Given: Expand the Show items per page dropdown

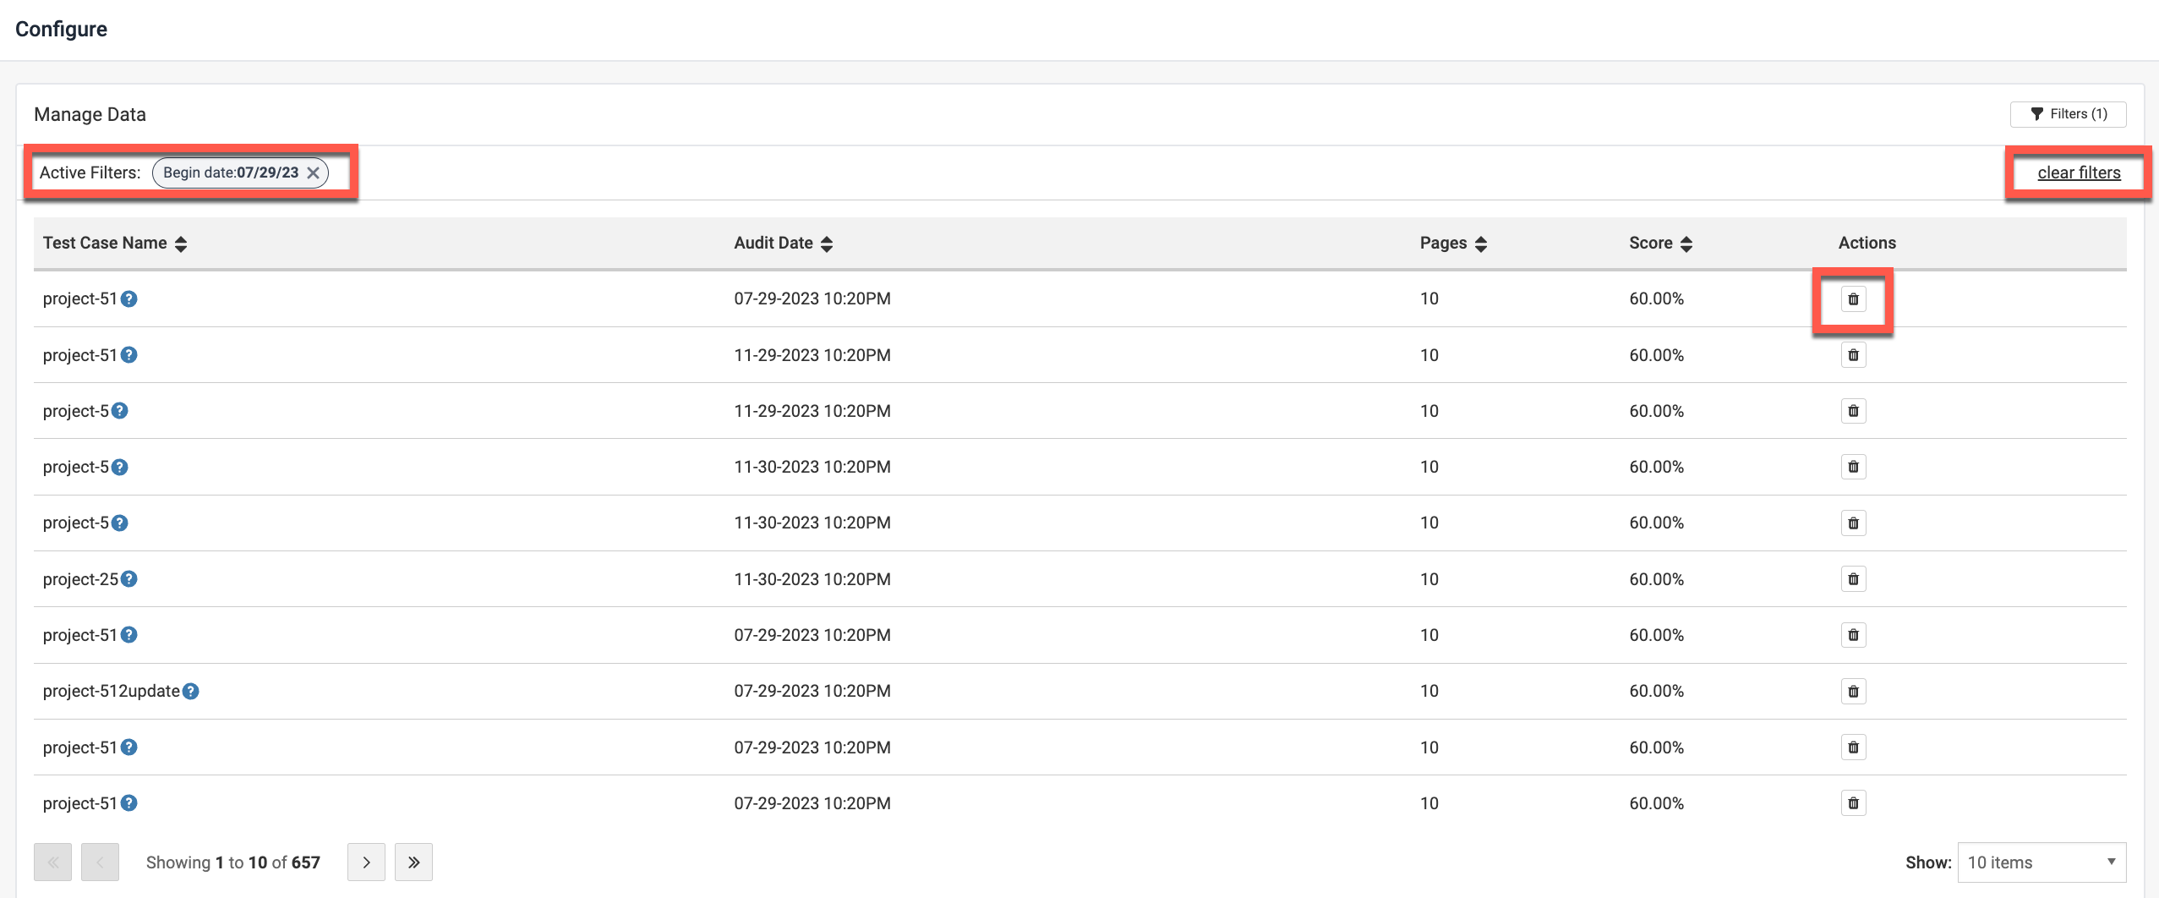Looking at the screenshot, I should click(x=2041, y=862).
